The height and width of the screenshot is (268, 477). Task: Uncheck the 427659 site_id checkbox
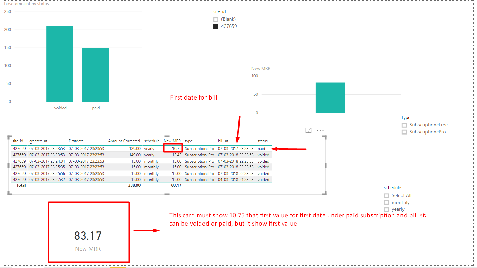pyautogui.click(x=216, y=26)
